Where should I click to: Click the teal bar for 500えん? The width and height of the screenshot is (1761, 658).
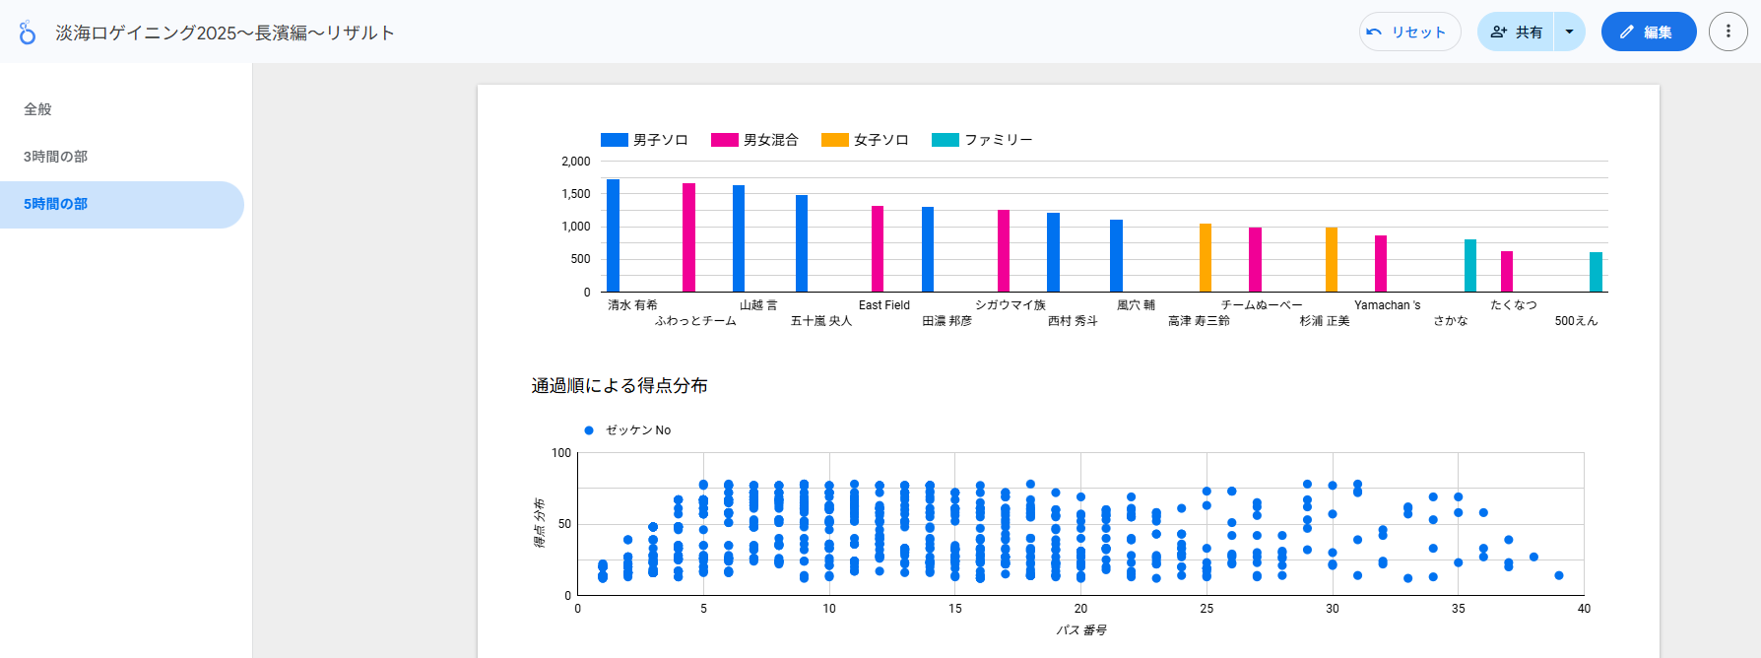pyautogui.click(x=1596, y=272)
